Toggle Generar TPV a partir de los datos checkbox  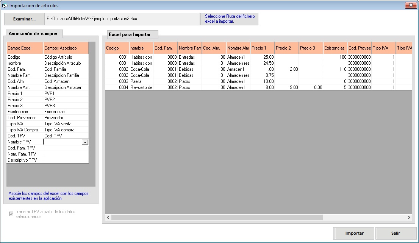point(11,214)
